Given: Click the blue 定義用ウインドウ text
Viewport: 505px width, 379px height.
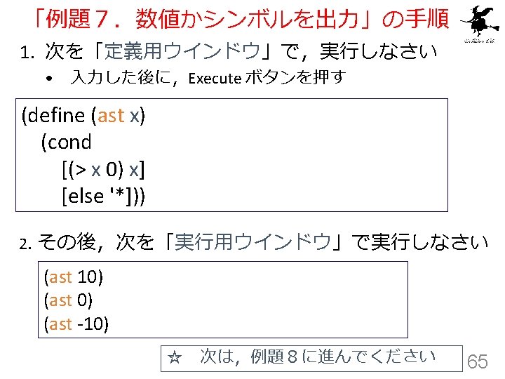Looking at the screenshot, I should tap(182, 51).
